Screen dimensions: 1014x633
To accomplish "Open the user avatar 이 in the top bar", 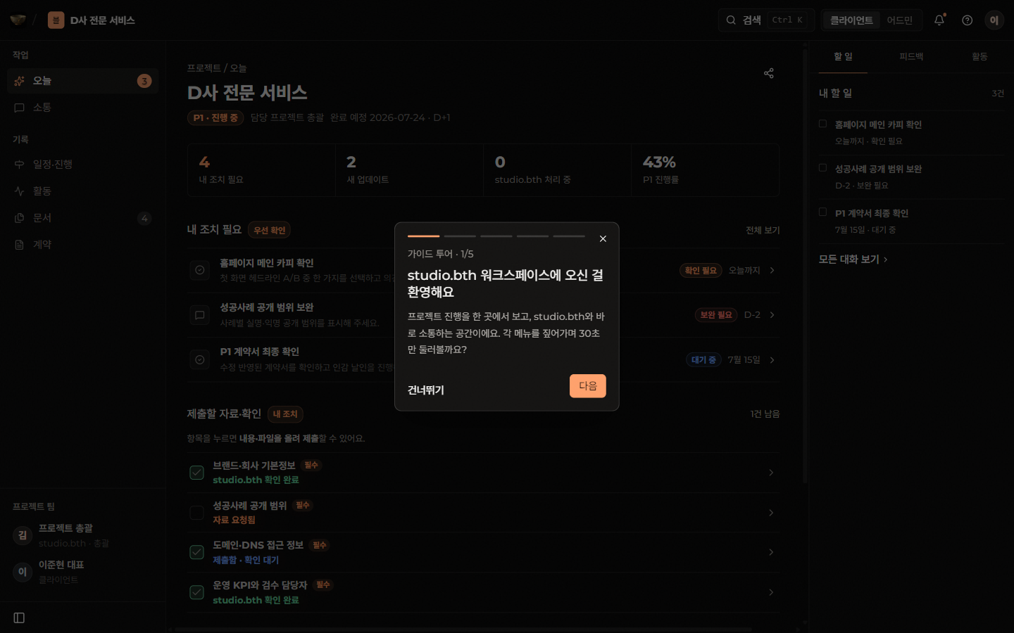I will tap(994, 20).
